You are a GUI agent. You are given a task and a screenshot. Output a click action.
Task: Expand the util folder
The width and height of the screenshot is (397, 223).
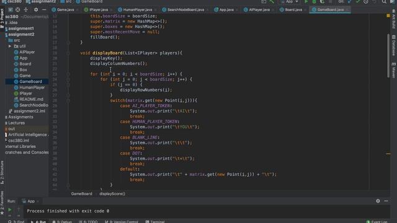[10, 46]
